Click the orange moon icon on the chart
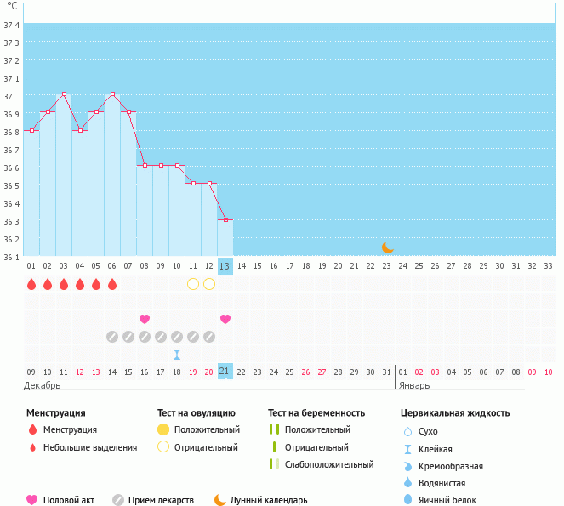 388,247
